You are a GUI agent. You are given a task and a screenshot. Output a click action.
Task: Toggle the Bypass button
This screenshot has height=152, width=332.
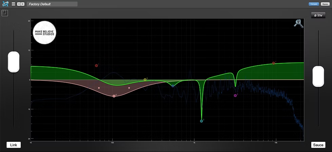click(x=325, y=4)
